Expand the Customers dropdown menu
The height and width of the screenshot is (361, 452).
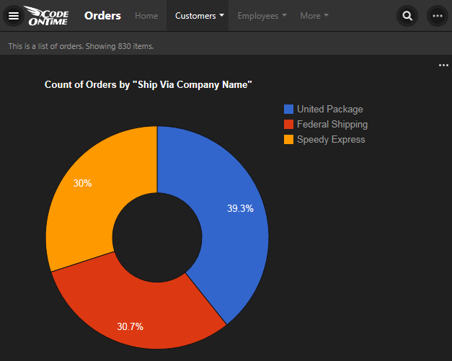200,15
